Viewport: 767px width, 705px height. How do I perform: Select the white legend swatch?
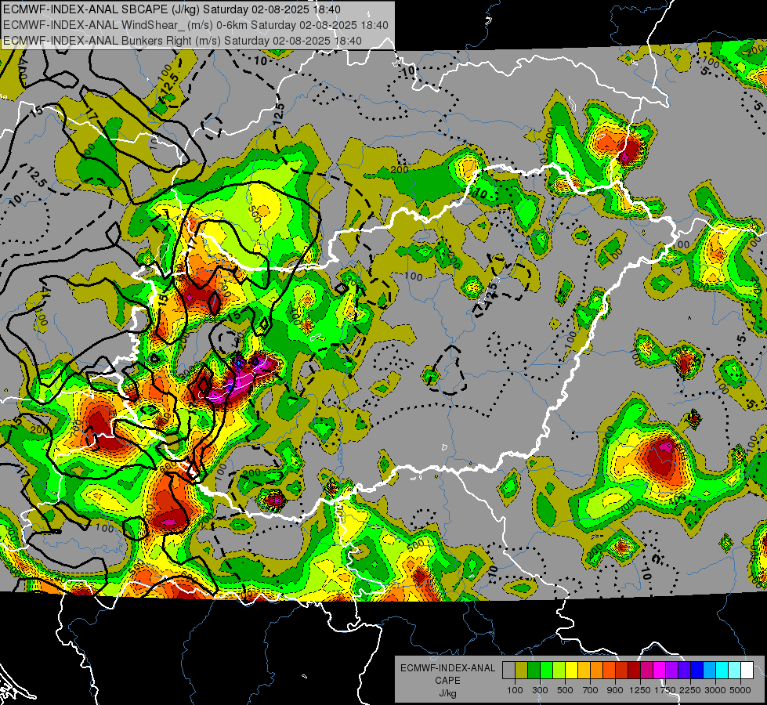(x=747, y=670)
